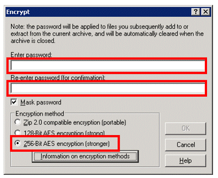Cancel the encryption dialog

pos(185,144)
